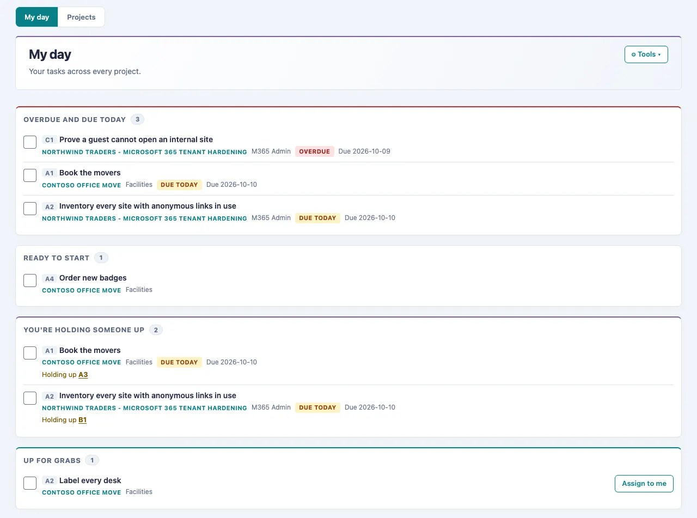Follow the B1 holding up link
697x518 pixels.
point(83,420)
